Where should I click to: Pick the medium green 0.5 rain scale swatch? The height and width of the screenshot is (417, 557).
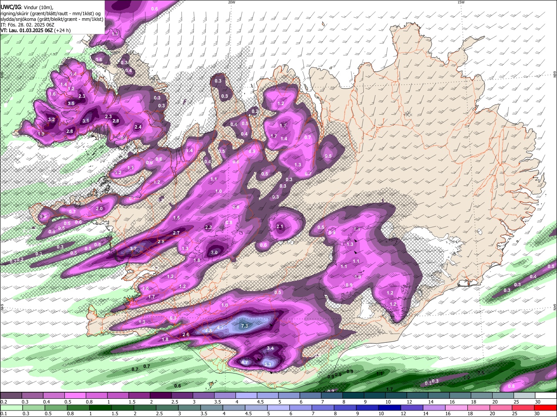(56, 407)
